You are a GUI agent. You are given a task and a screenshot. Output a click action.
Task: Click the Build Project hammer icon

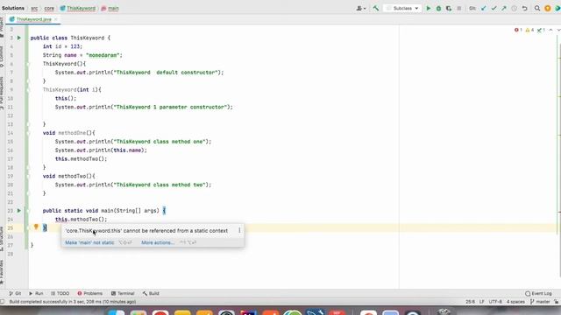[376, 8]
